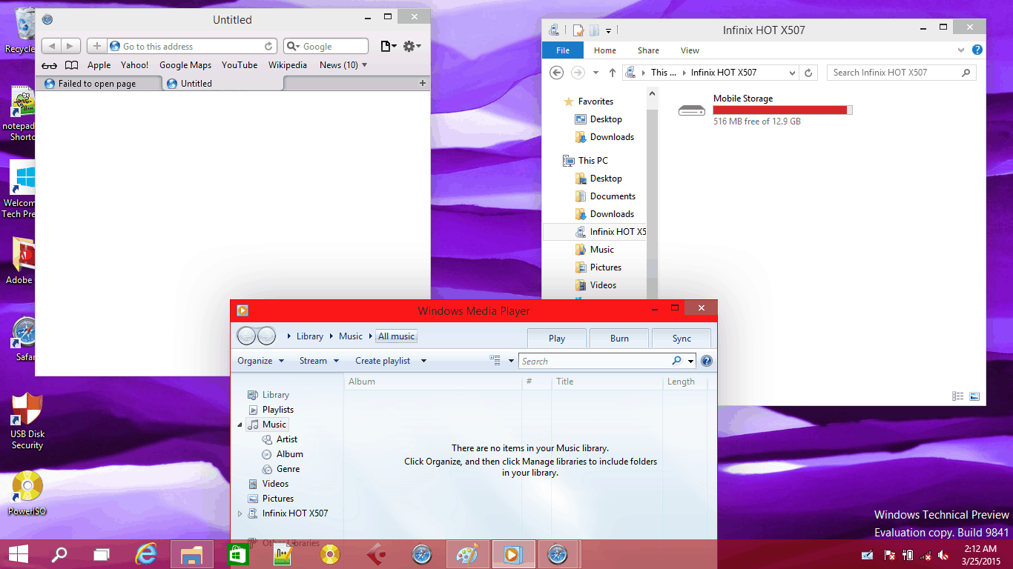
Task: Open the Wikipedia bookmark link
Action: (x=287, y=65)
